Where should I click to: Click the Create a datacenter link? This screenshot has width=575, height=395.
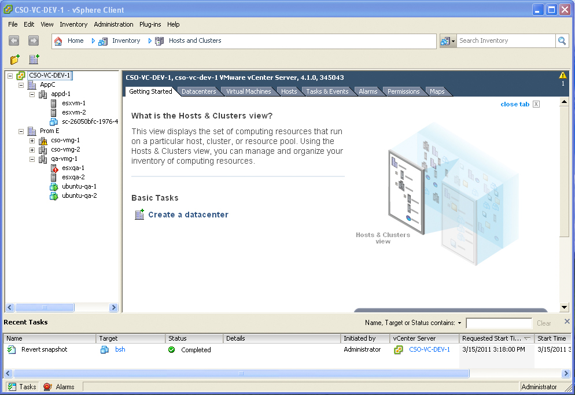tap(188, 215)
